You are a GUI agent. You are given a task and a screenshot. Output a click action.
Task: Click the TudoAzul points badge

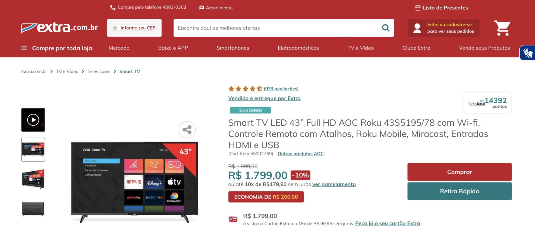(487, 103)
